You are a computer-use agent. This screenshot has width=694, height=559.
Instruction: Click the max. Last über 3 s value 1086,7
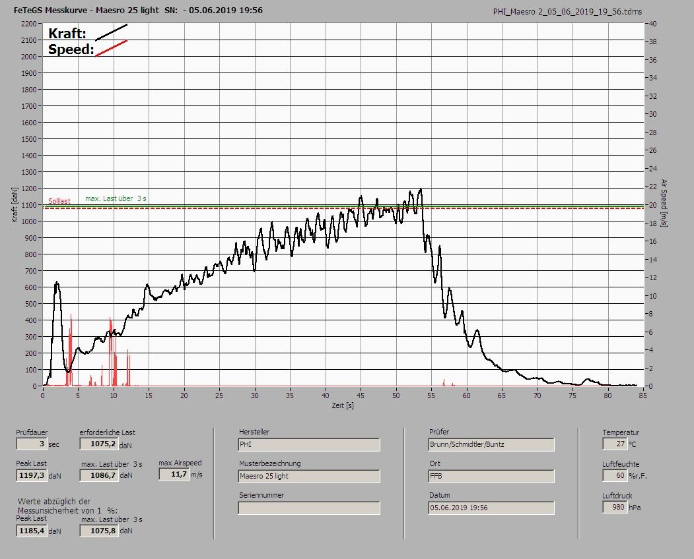coord(99,475)
